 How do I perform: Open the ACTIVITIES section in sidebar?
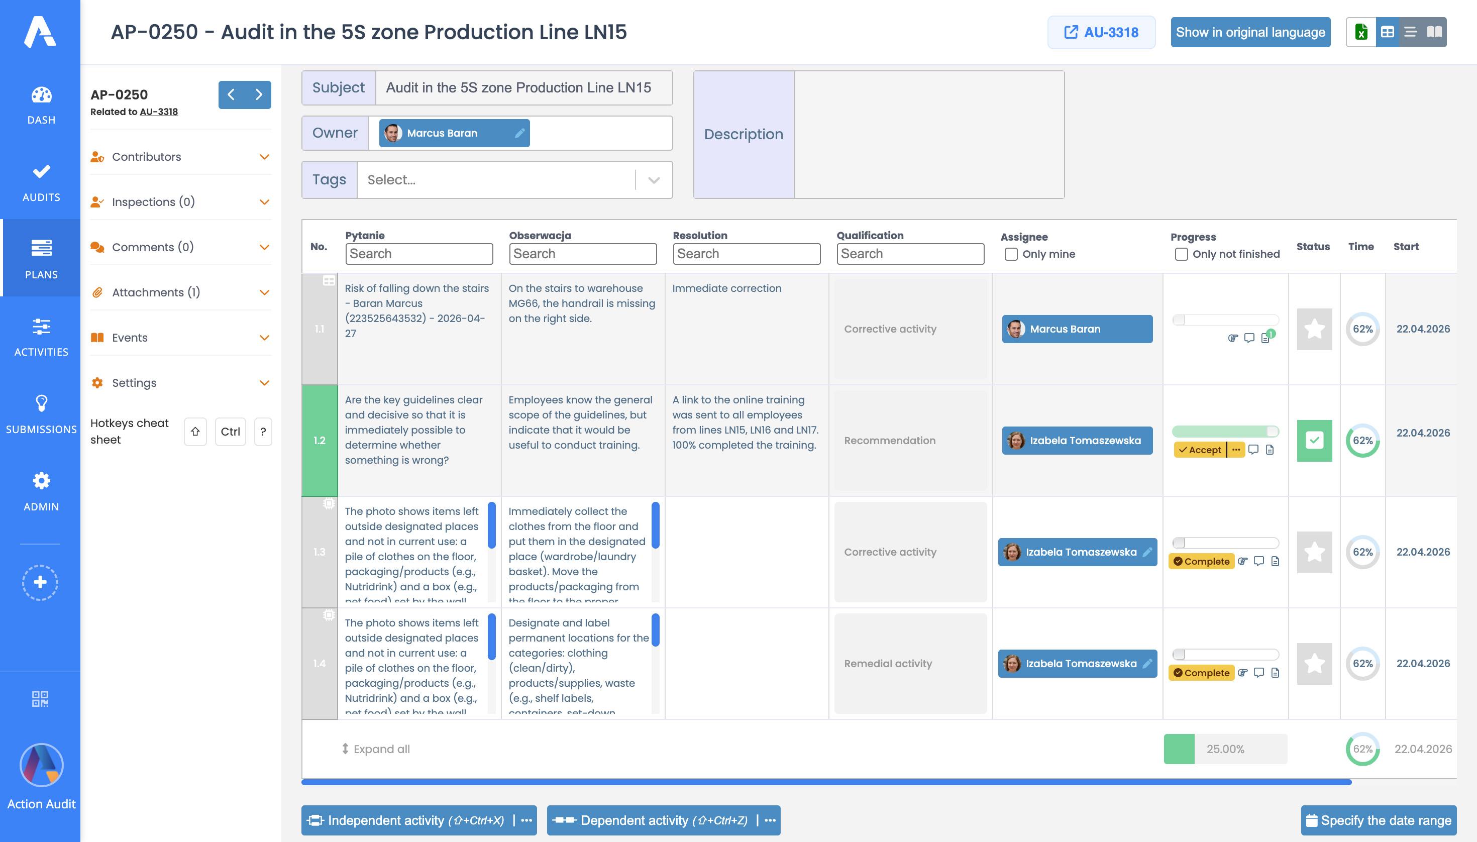[41, 337]
